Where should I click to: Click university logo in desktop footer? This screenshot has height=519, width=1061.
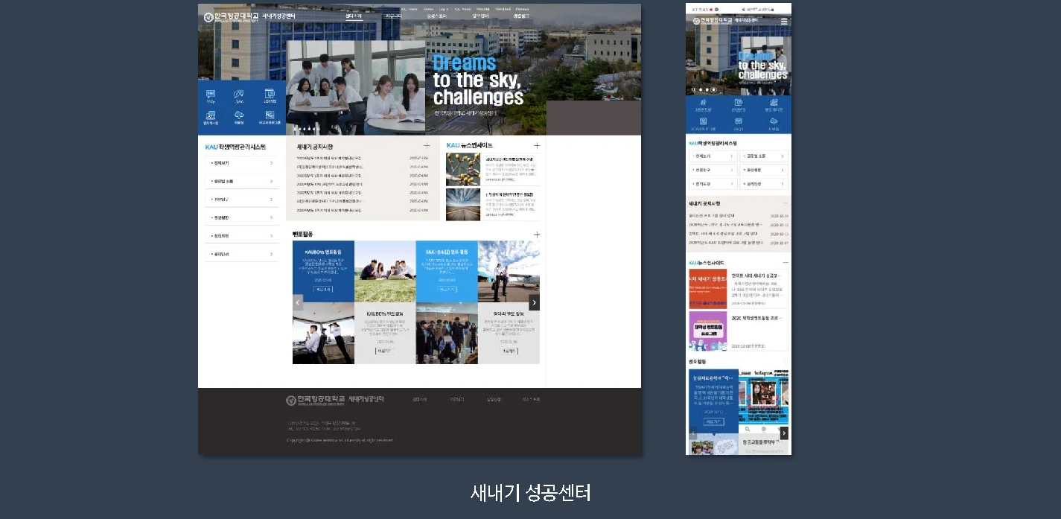(x=316, y=400)
